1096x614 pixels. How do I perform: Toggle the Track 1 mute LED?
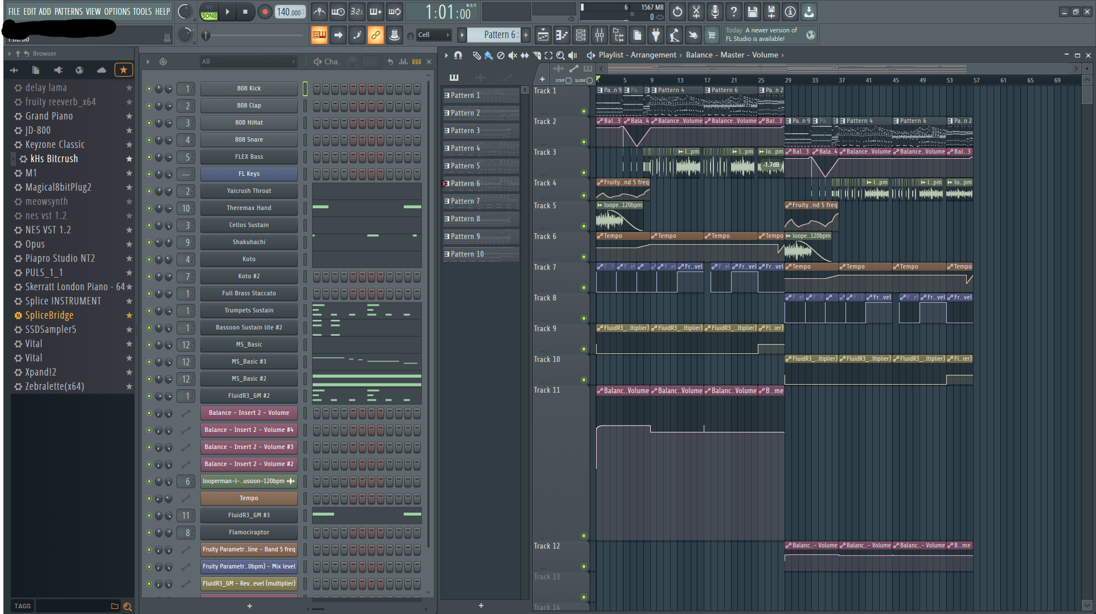tap(584, 111)
